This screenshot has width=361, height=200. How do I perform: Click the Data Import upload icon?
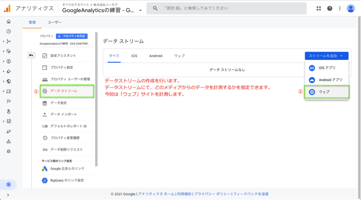[44, 114]
